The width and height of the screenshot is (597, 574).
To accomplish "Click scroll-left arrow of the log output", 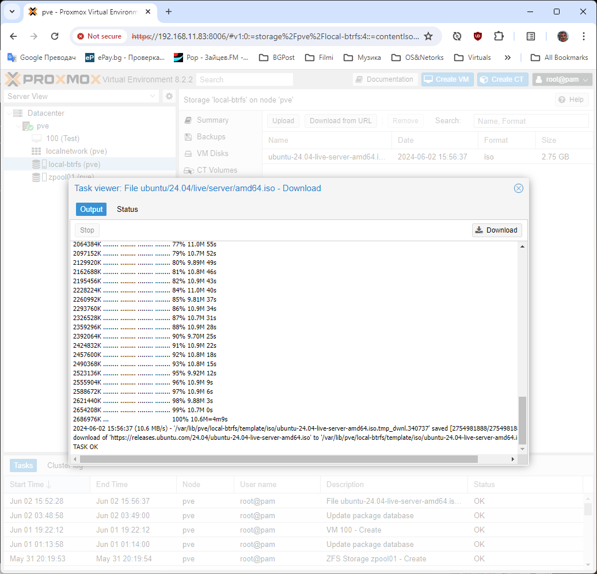I will [75, 459].
